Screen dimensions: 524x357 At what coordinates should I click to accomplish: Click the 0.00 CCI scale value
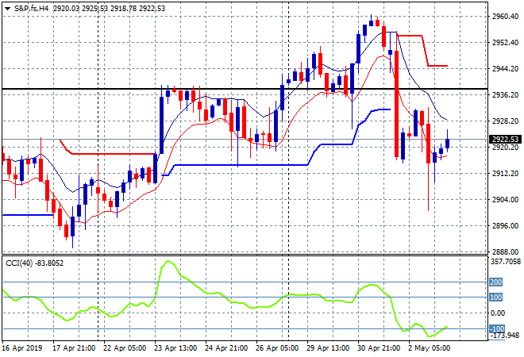(x=497, y=313)
